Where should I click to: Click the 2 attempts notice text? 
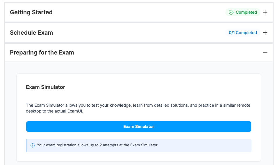click(98, 145)
